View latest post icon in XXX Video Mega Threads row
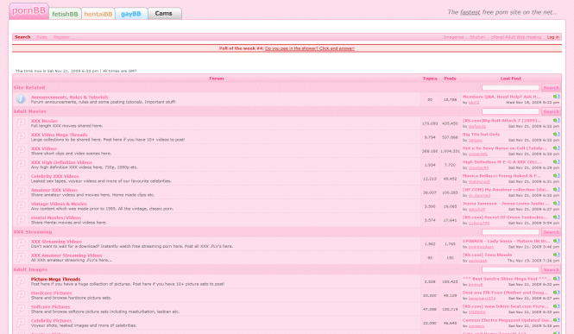Screen dimensions: 574x334 coord(557,135)
